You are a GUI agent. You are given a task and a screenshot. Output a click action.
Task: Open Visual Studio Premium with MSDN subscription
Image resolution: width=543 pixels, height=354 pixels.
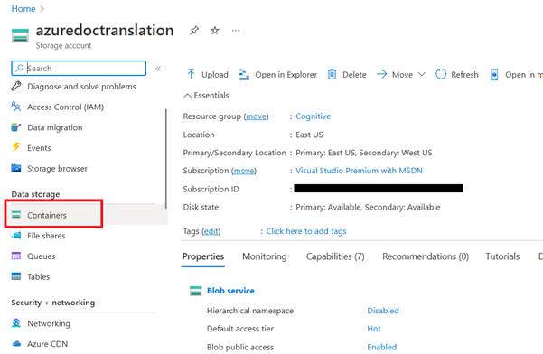(x=359, y=171)
